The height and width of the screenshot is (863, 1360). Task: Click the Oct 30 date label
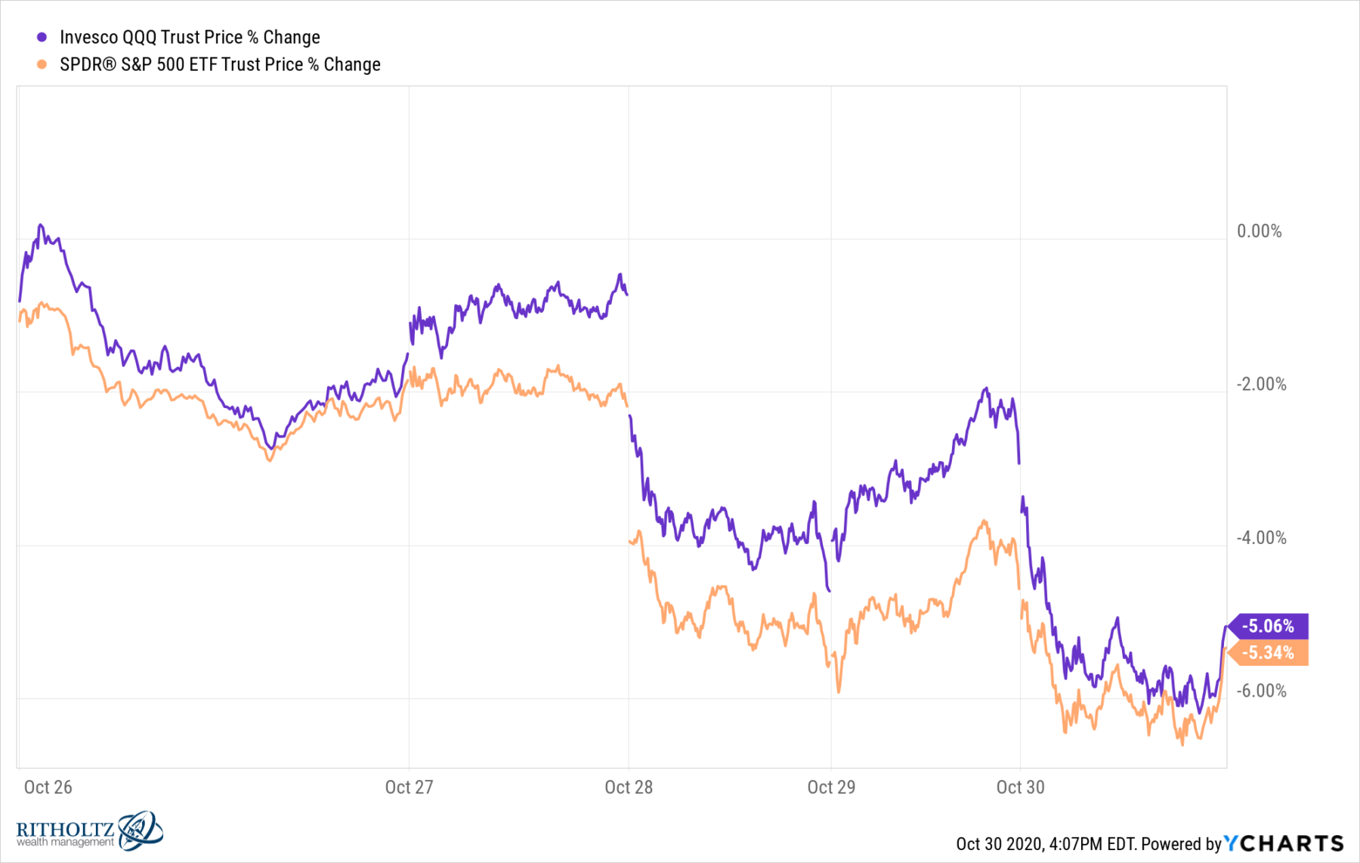[1020, 787]
